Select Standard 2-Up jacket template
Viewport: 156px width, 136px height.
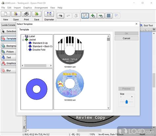[x=40, y=43]
